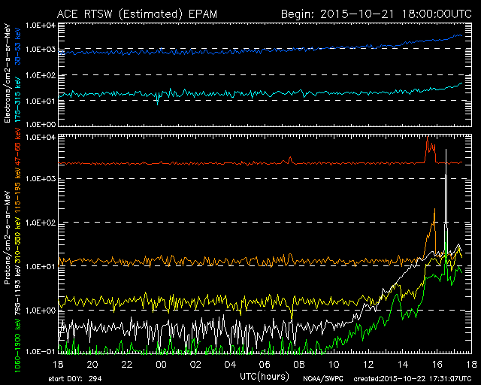Click the Electrons/cm2-s-sr-MeV axis title
The width and height of the screenshot is (481, 385).
pyautogui.click(x=7, y=74)
